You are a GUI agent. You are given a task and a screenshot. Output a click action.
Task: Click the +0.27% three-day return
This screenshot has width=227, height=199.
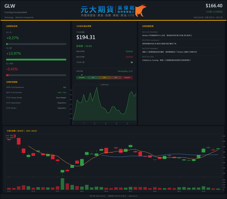tap(13, 38)
